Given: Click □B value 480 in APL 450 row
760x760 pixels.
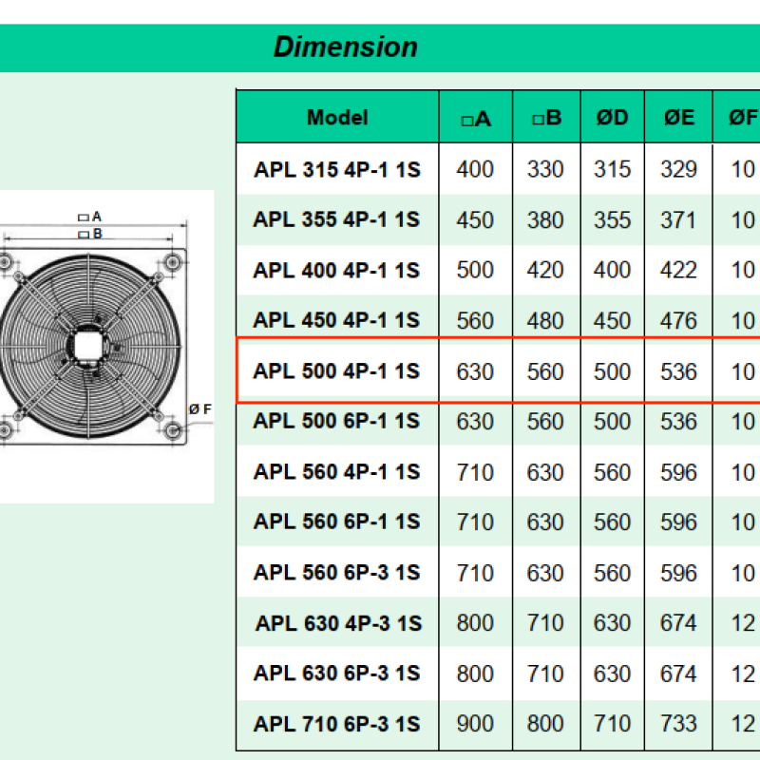Looking at the screenshot, I should [545, 321].
